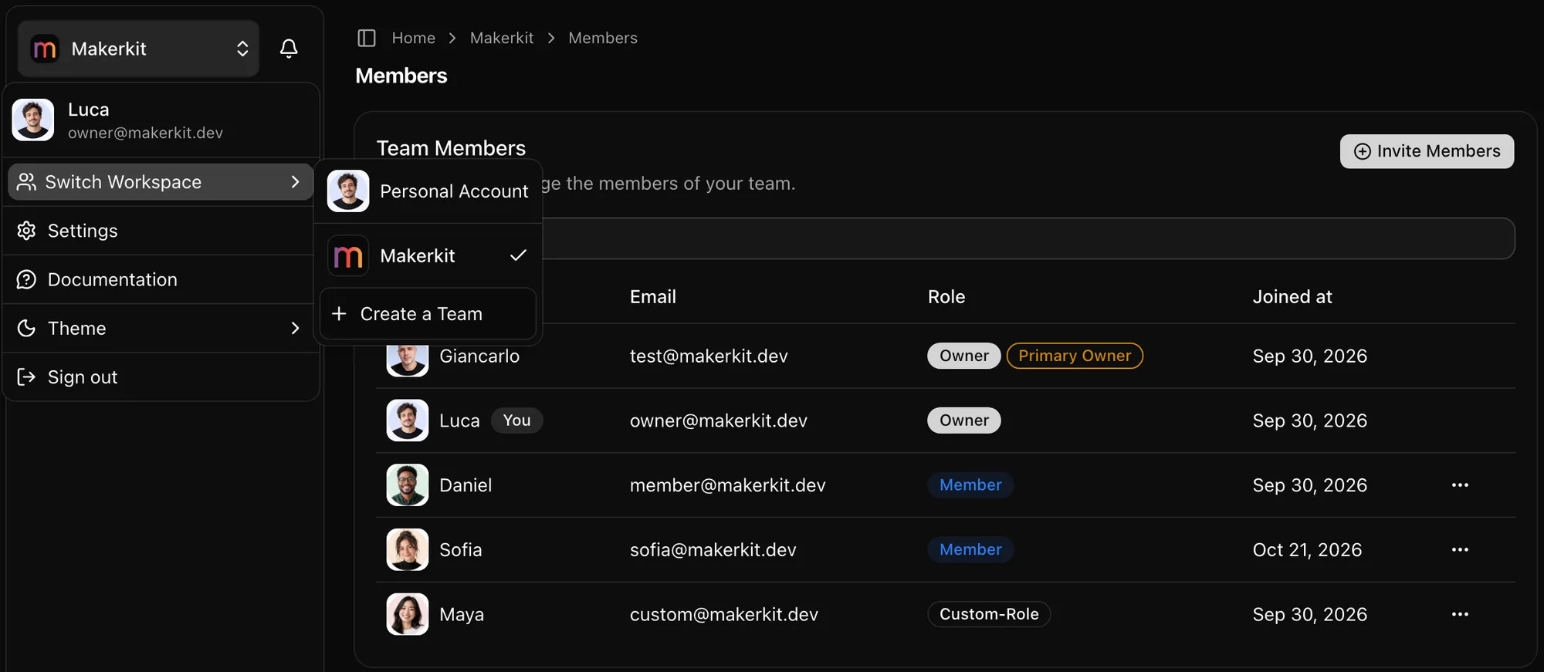Click Luca's Owner role badge
This screenshot has width=1544, height=672.
964,420
